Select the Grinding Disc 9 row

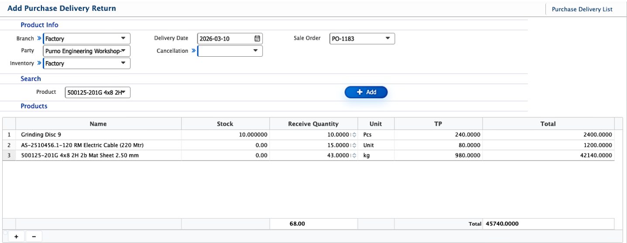(x=98, y=135)
